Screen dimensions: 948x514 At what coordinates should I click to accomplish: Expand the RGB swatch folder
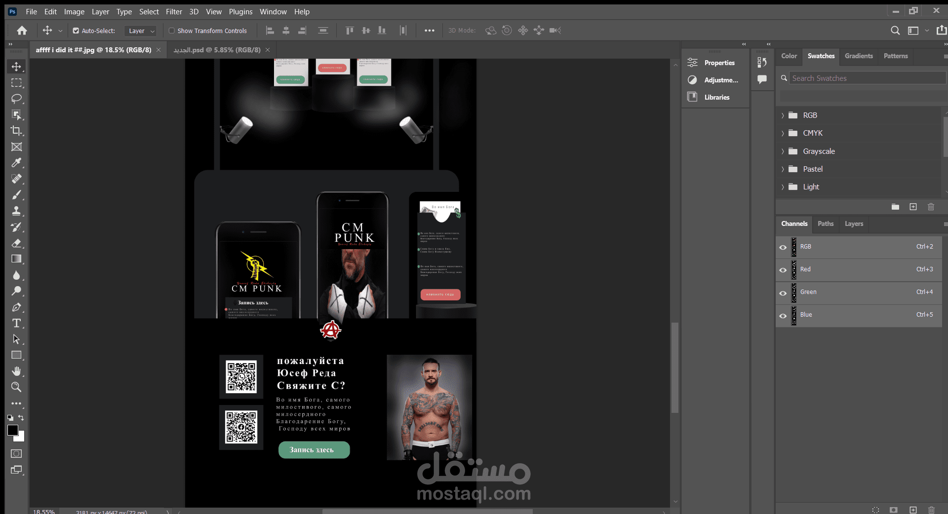coord(783,115)
